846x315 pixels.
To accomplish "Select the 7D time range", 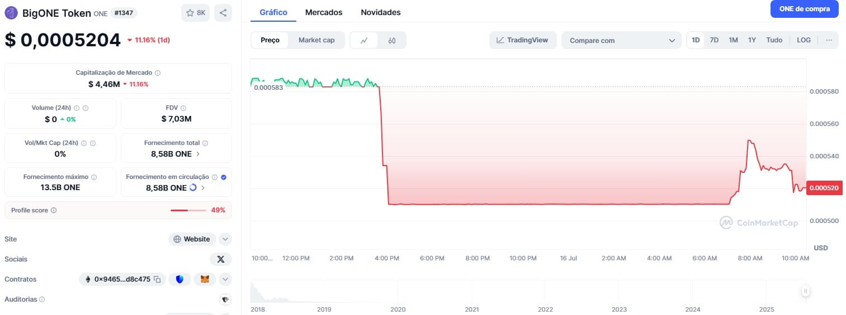I will tap(714, 40).
